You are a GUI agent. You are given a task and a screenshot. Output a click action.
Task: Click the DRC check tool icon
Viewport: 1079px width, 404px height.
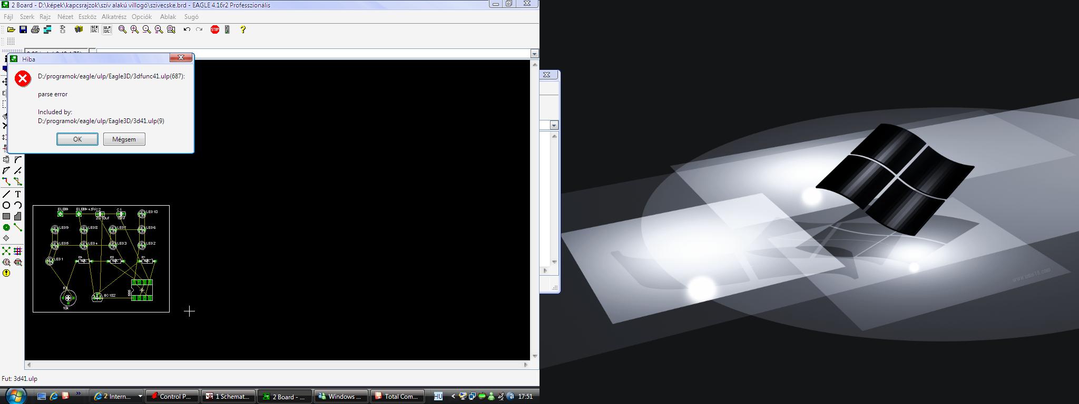(18, 262)
